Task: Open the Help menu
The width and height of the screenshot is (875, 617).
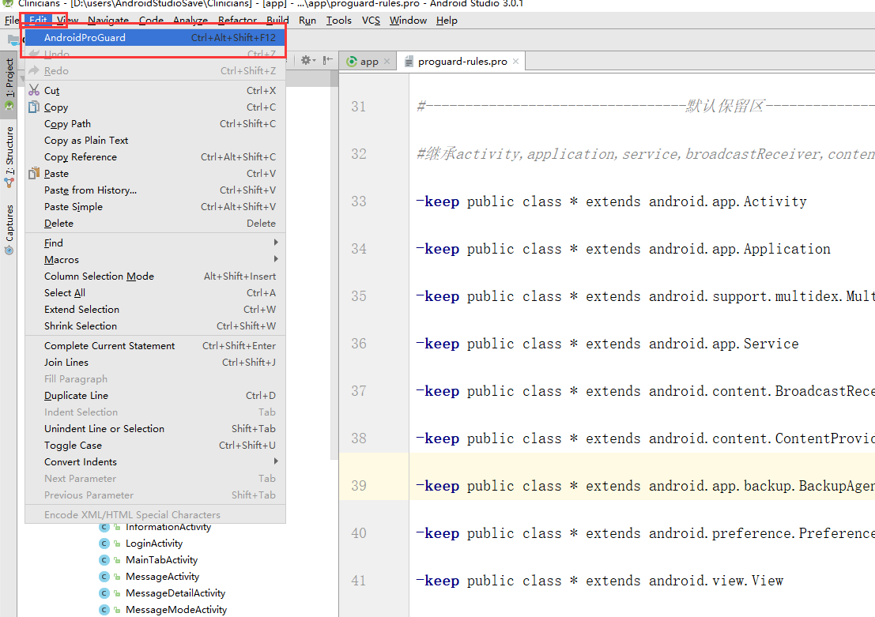Action: 447,21
